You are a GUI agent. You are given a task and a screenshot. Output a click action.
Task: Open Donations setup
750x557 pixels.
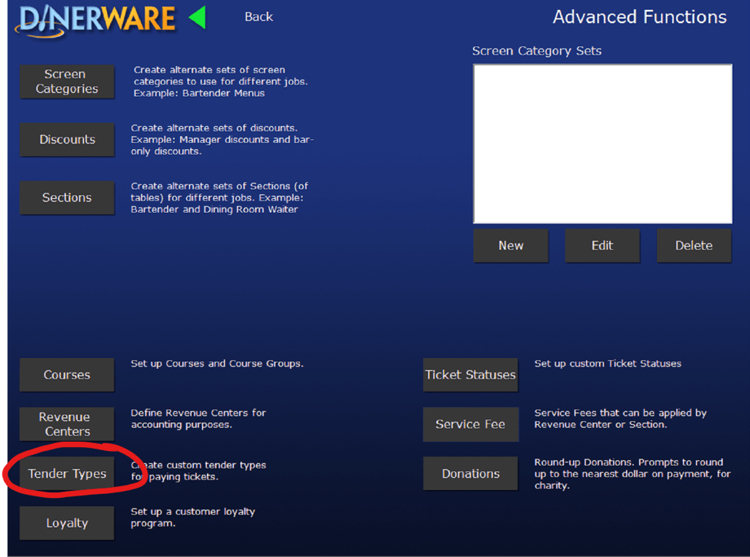click(x=471, y=473)
